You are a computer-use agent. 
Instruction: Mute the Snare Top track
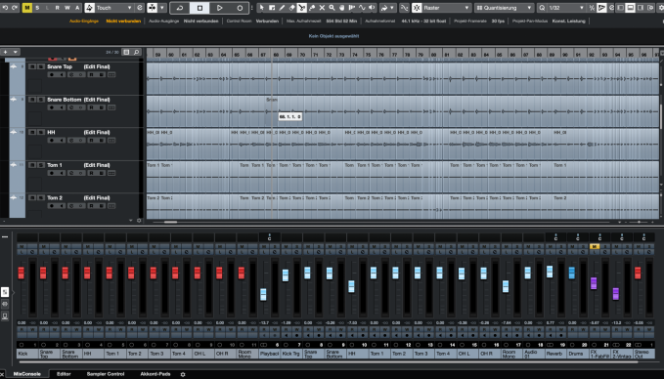click(32, 66)
